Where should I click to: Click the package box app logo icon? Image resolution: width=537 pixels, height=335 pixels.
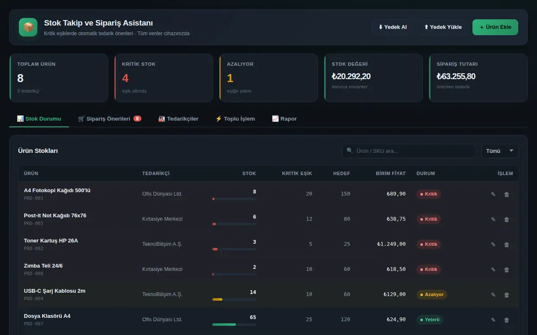[28, 27]
